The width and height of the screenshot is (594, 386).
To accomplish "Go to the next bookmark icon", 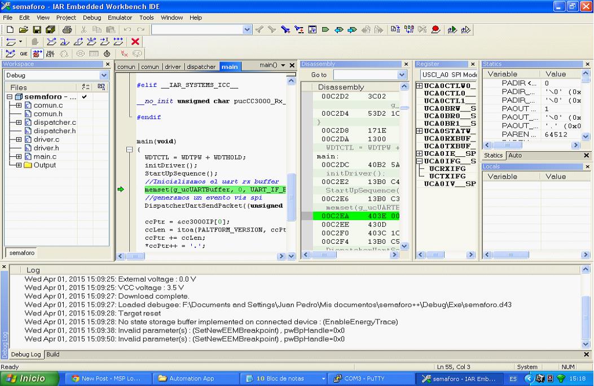I will 352,29.
